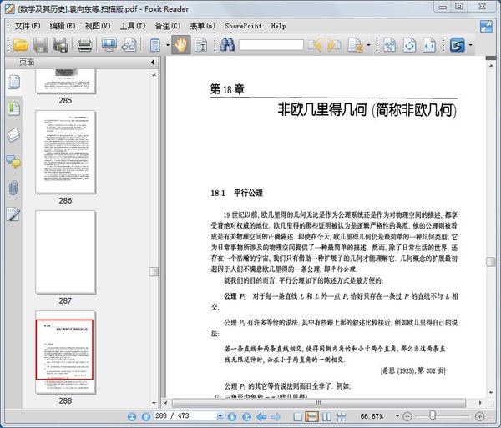The height and width of the screenshot is (428, 501).
Task: Collapse the 页面 panel with the arrow
Action: coord(153,63)
